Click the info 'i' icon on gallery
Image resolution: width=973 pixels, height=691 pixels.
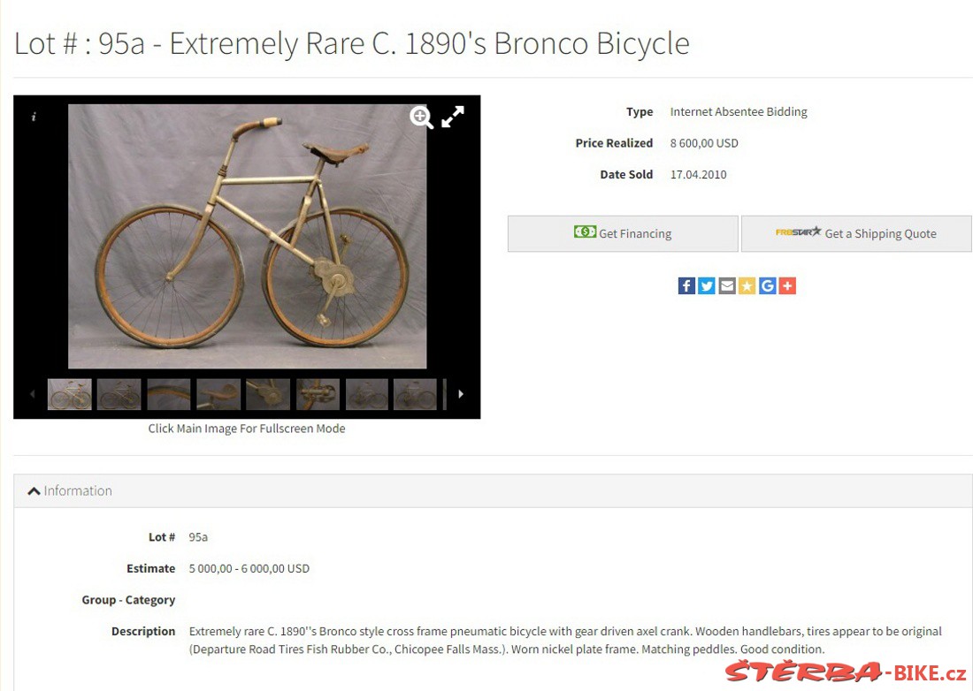click(x=34, y=117)
